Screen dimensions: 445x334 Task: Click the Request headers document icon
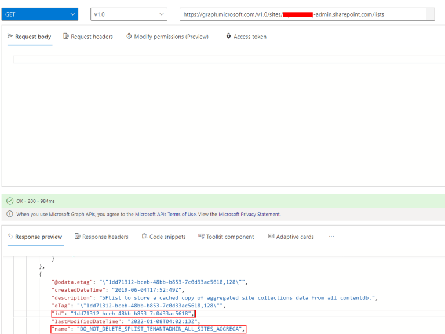[x=66, y=36]
